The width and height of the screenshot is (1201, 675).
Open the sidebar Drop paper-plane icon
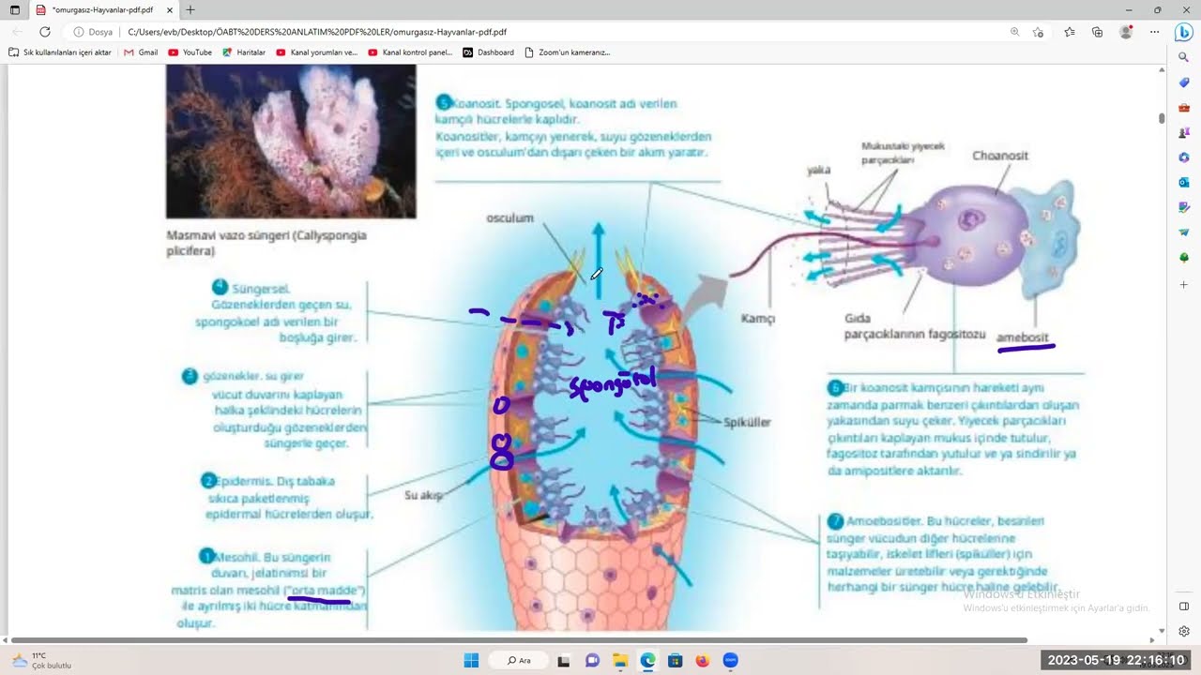(1184, 232)
